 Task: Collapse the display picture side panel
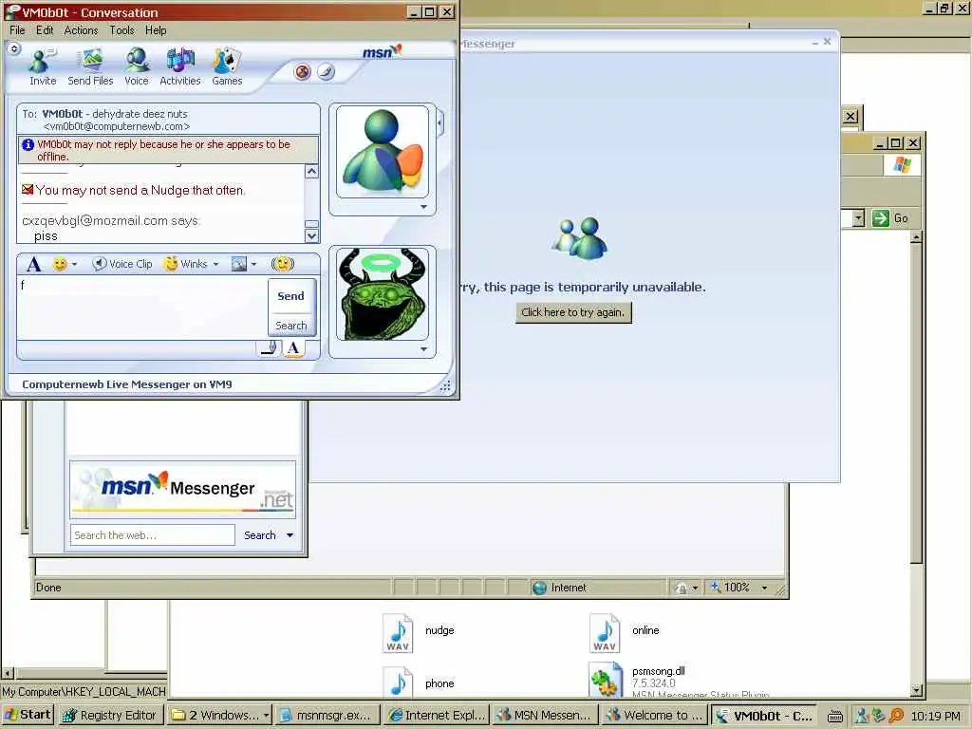[439, 122]
